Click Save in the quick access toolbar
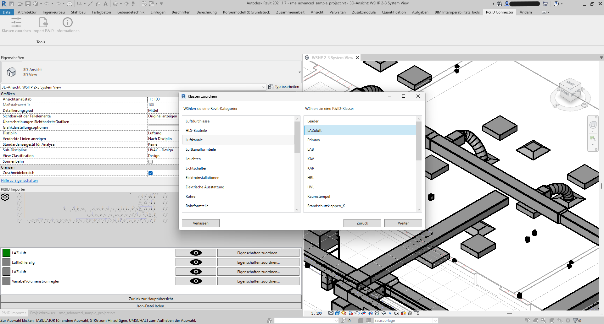This screenshot has height=324, width=604. [x=28, y=3]
